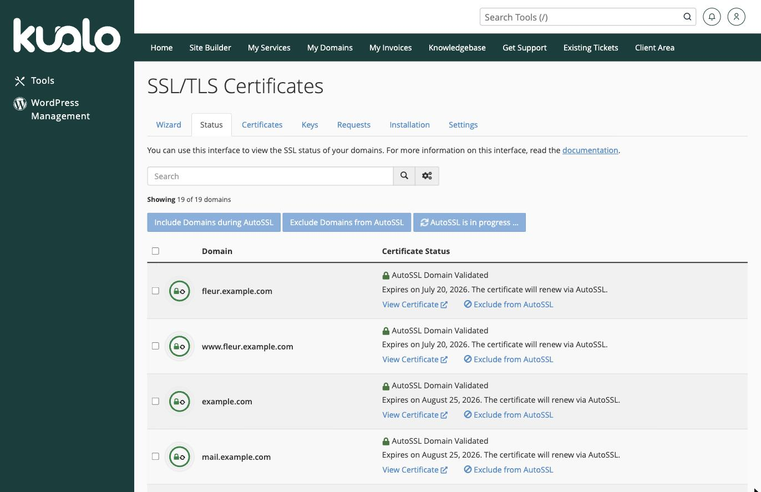Open Existing Tickets menu item

pos(591,48)
